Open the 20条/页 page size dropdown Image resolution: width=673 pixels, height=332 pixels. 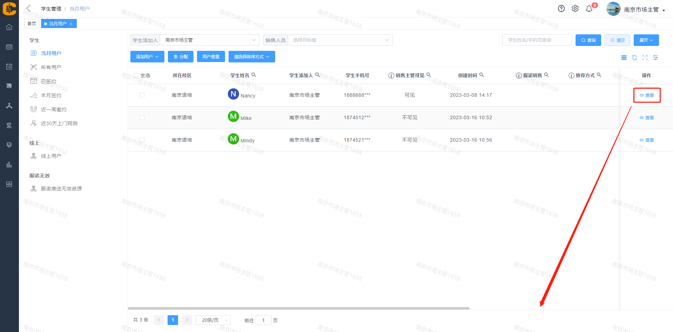click(213, 320)
